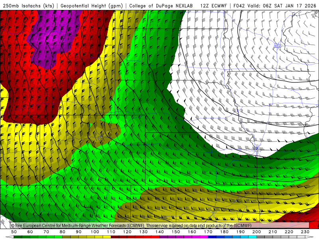The image size is (319, 239).
Task: Click the "190" color bar label
Action: click(240, 232)
